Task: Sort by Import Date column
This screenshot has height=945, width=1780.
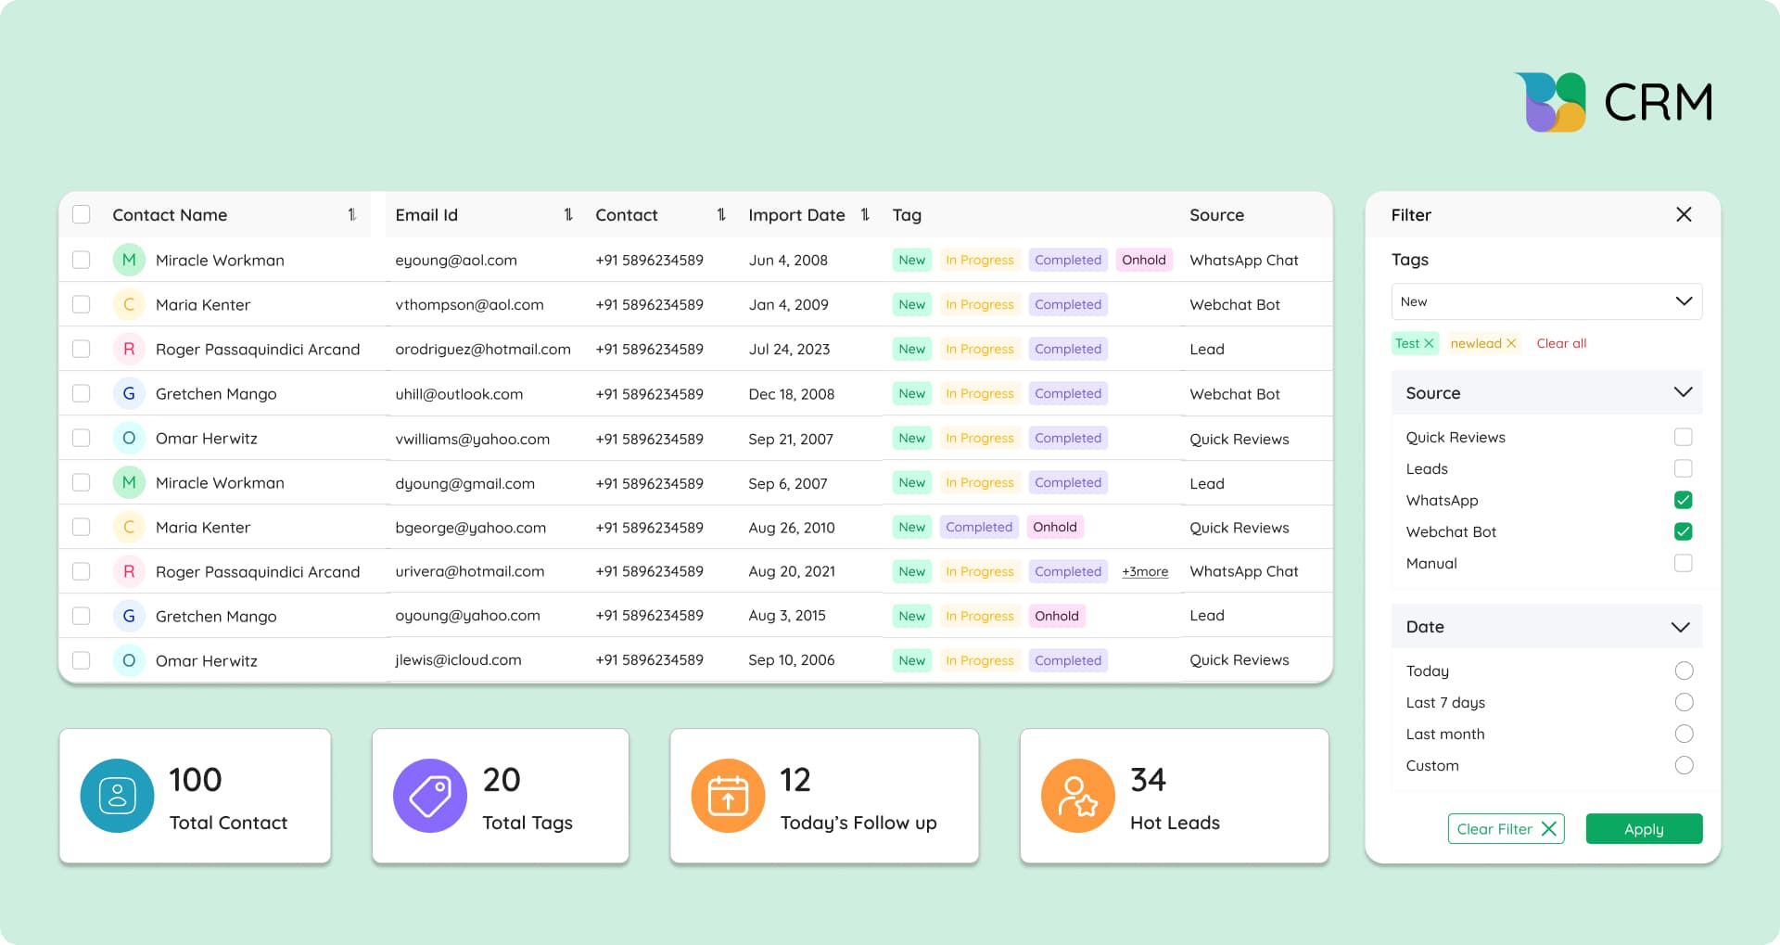Action: (x=865, y=214)
